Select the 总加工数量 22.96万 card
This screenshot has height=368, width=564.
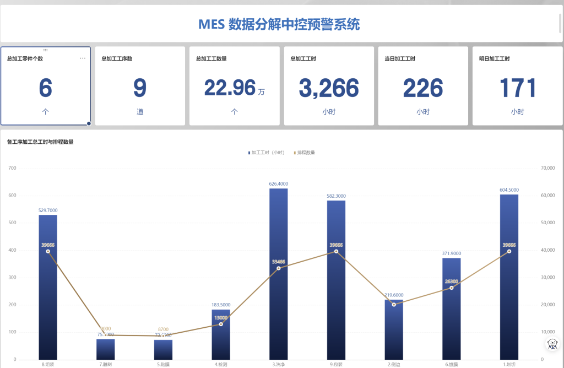235,85
